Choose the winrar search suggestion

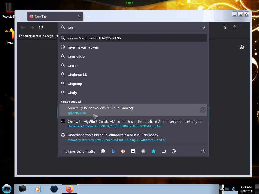click(x=133, y=65)
